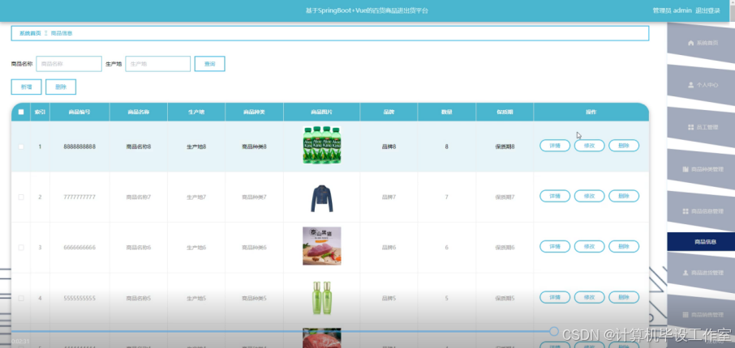Click the 数量 column header

pyautogui.click(x=447, y=112)
